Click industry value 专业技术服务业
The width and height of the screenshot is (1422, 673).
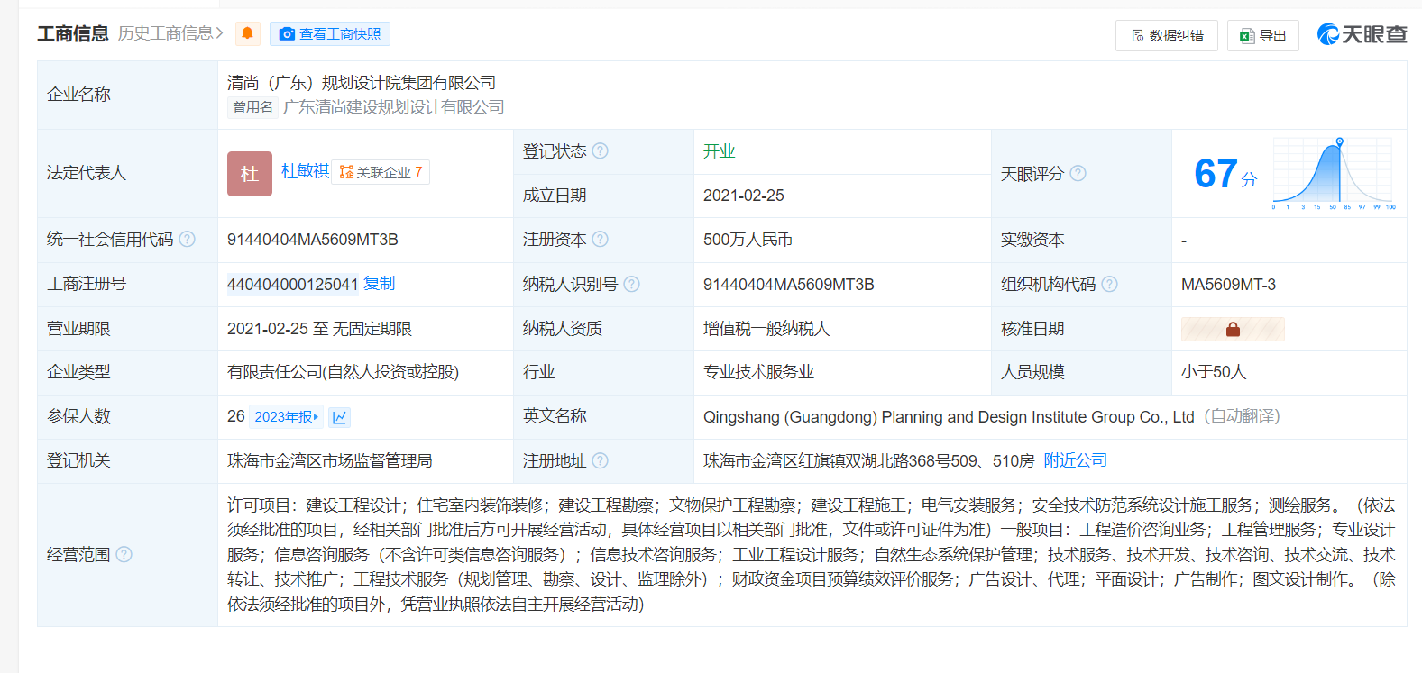(758, 372)
